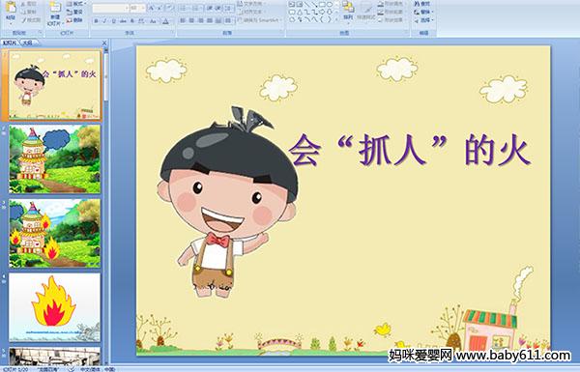This screenshot has width=580, height=372.
Task: Select the yellow flame slide thumbnail
Action: coord(55,307)
